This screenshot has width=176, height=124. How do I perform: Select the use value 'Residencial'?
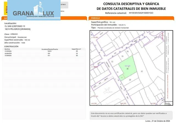22,37
